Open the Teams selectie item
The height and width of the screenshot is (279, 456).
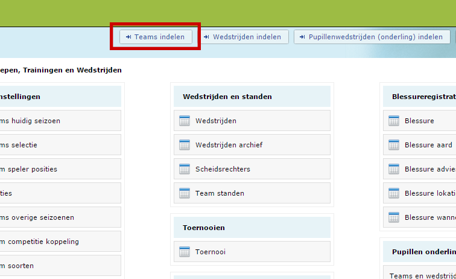click(24, 145)
